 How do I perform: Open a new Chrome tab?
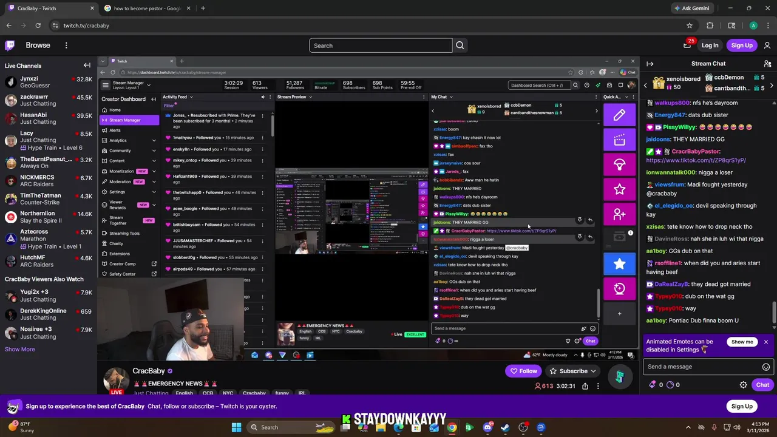(x=203, y=8)
